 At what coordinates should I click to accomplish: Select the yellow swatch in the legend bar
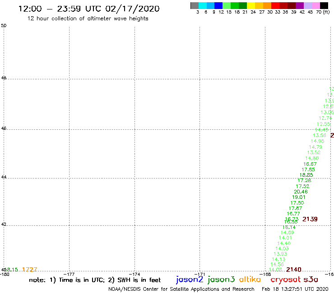[x=251, y=5]
